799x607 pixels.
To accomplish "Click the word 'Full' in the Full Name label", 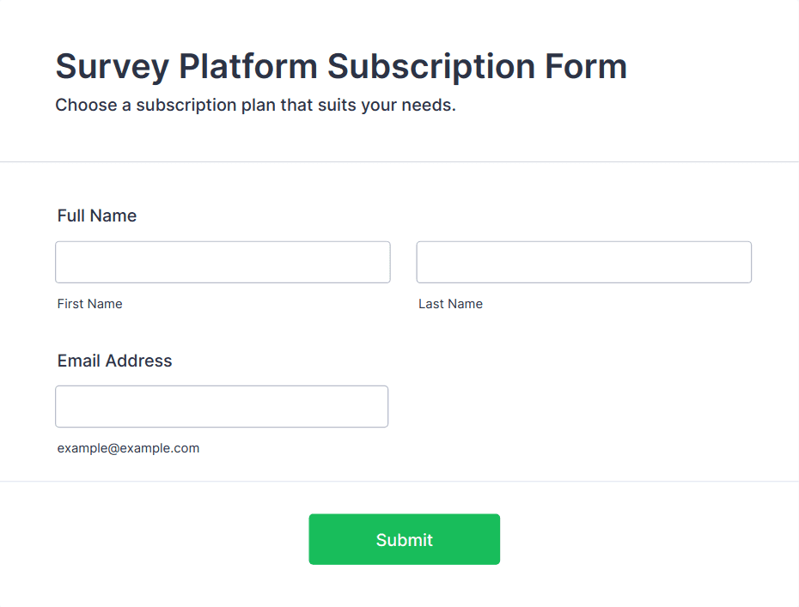I will pos(71,215).
